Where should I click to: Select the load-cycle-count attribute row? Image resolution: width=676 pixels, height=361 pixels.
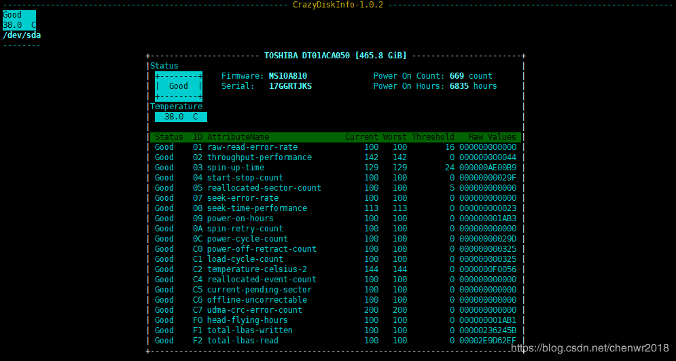336,259
